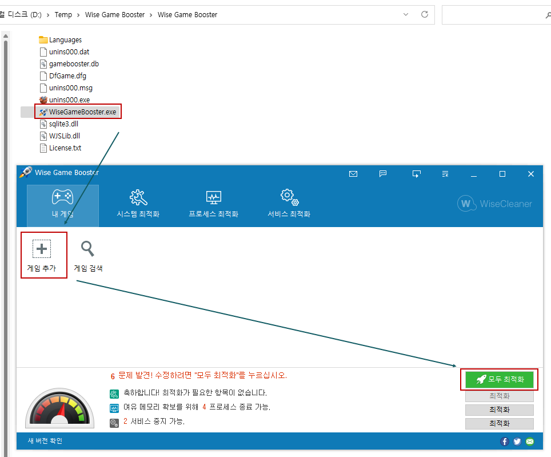Click the Wise Game Booster rocket logo
Screen dimensions: 551x457
coord(26,172)
